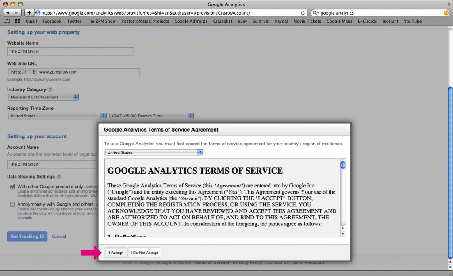Click the terms of service scrollbar thumb
This screenshot has height=276, width=453.
342,165
